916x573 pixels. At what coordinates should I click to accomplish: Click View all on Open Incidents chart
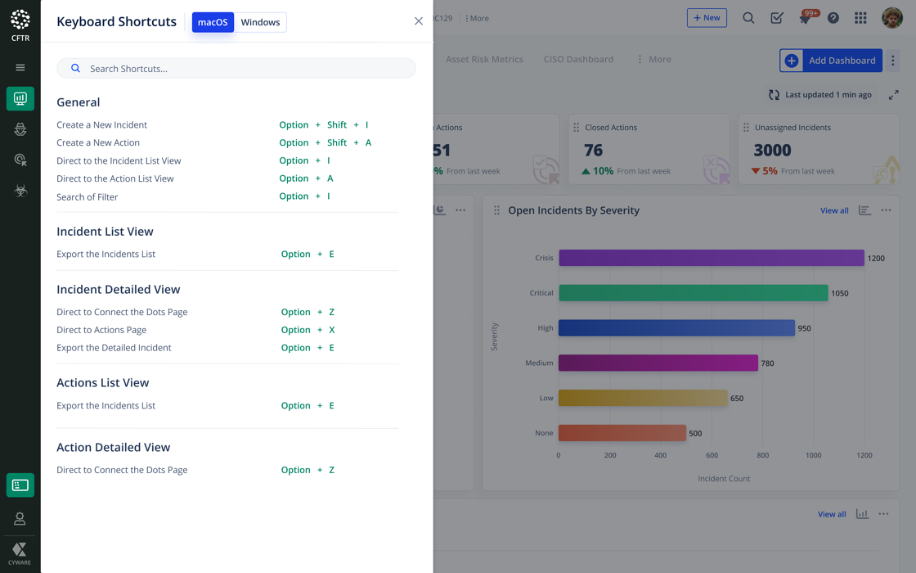[834, 210]
